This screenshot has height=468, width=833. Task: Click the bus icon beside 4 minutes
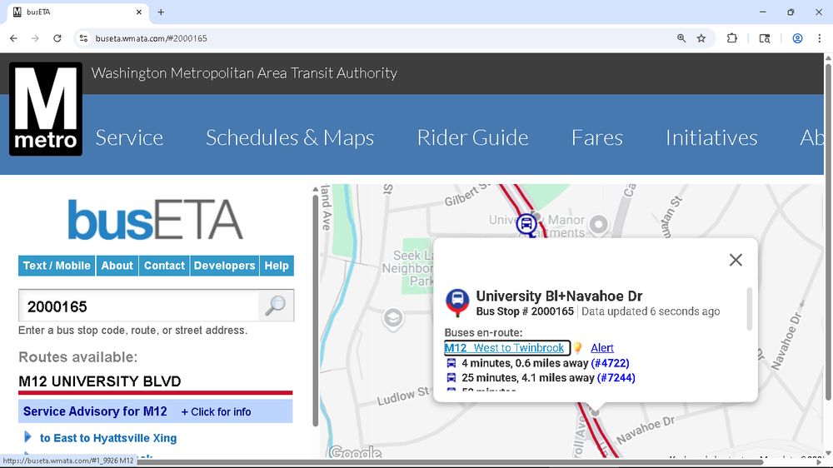coord(451,363)
